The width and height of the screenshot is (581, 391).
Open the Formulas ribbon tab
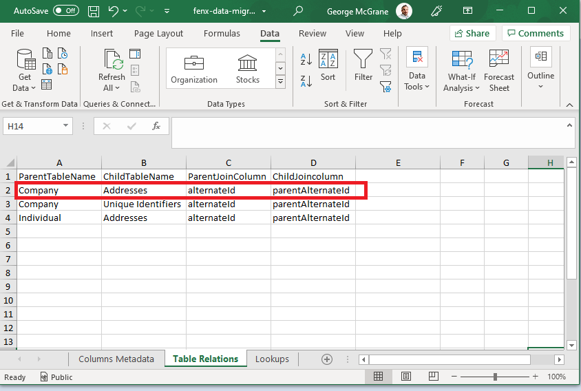coord(222,33)
